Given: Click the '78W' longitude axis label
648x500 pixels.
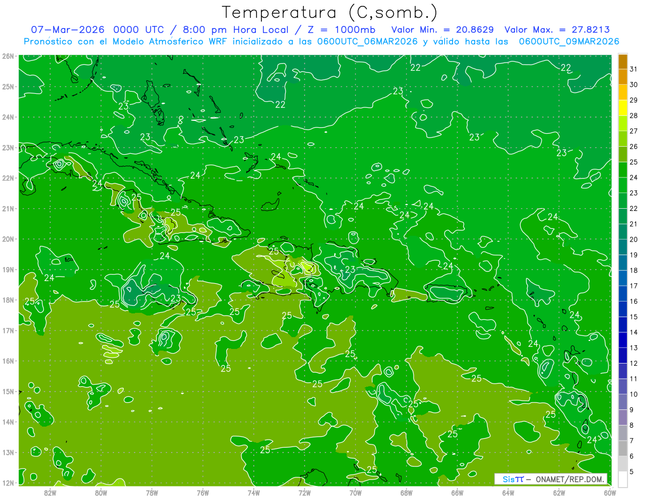Looking at the screenshot, I should coord(152,492).
